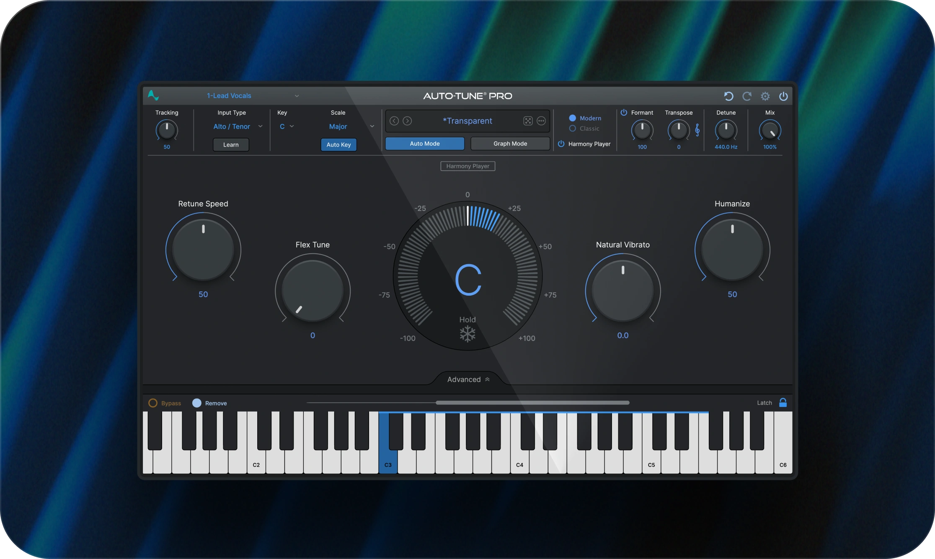935x559 pixels.
Task: Open the preset options ellipsis icon
Action: coord(541,121)
